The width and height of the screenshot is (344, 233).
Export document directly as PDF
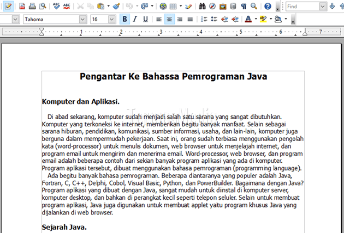pyautogui.click(x=22, y=7)
